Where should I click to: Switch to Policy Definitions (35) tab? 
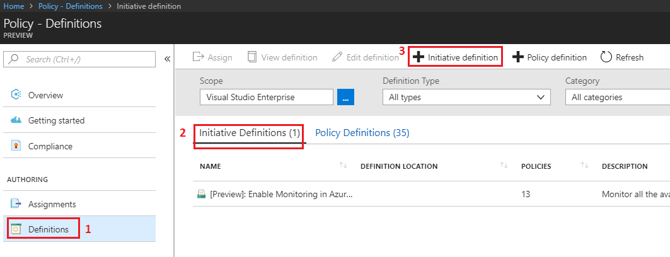point(362,133)
